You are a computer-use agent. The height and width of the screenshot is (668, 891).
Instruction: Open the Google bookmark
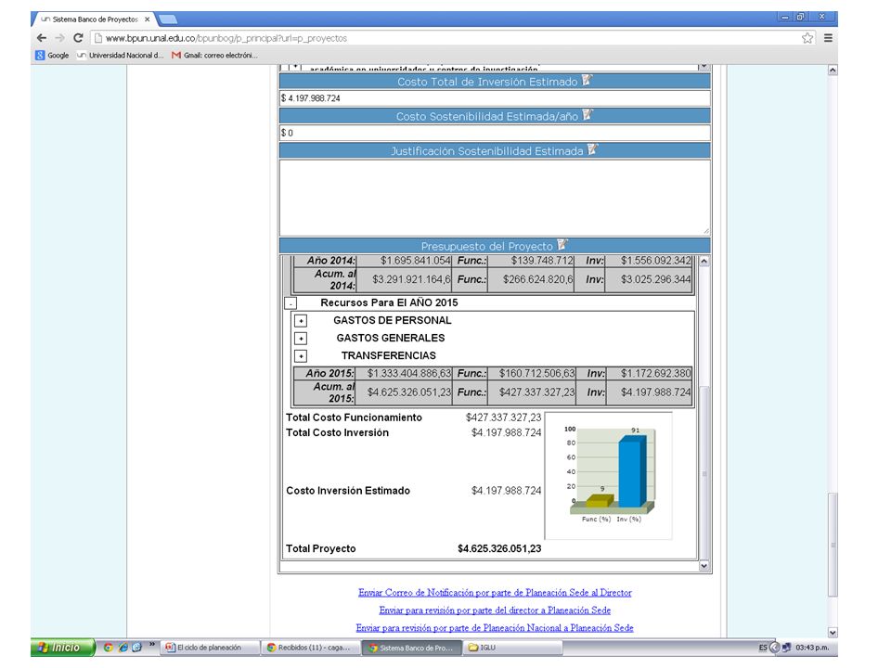click(52, 55)
